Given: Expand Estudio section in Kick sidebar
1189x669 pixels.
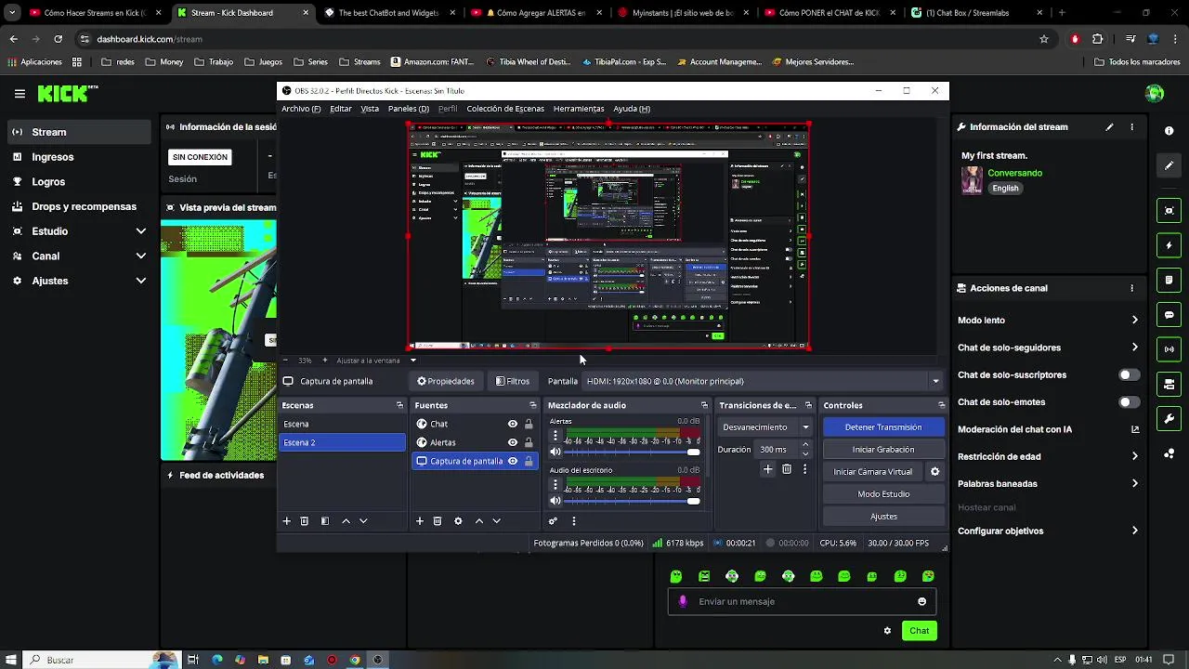Looking at the screenshot, I should (141, 231).
